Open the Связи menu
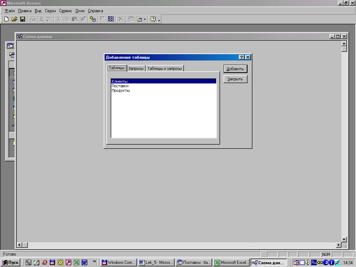The height and width of the screenshot is (267, 356). (x=50, y=11)
